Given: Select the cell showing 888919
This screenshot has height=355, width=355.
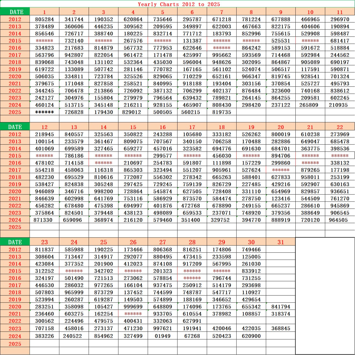Looking at the screenshot, I should click(281, 220).
